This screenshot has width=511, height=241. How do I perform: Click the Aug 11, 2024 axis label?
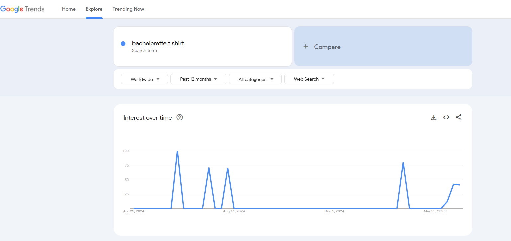pyautogui.click(x=234, y=211)
